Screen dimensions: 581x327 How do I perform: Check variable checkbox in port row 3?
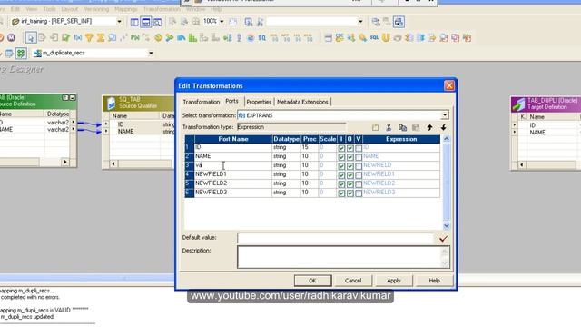pos(359,166)
